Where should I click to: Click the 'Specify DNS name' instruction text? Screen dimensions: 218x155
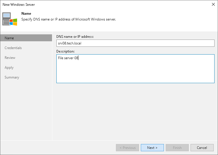tap(69, 19)
